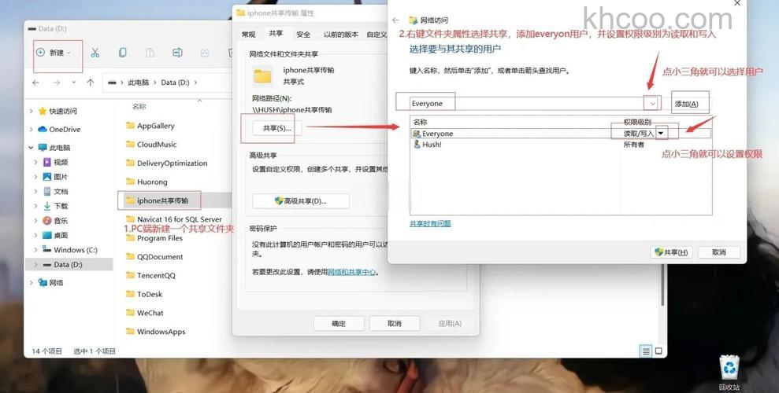The width and height of the screenshot is (779, 393).
Task: Collapse This PC (此电脑) tree node
Action: 32,148
